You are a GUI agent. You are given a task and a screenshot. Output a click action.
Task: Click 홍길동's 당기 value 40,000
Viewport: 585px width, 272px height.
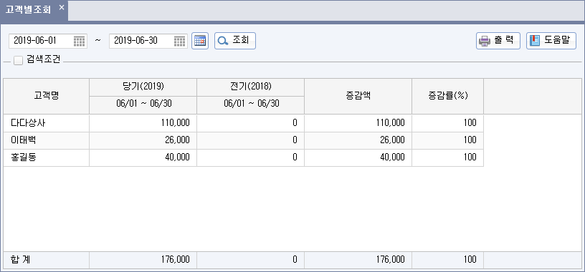coord(177,157)
